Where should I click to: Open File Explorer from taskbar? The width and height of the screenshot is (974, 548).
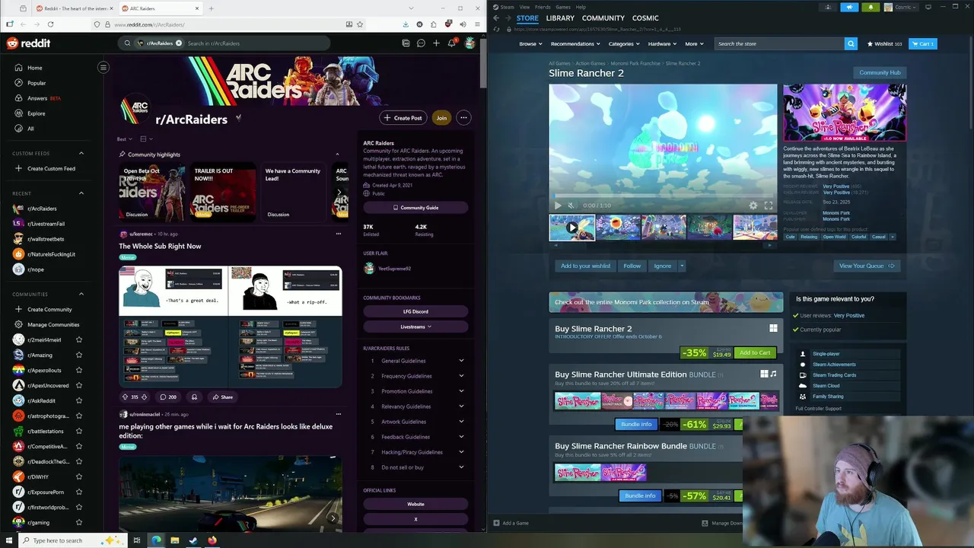coord(174,540)
